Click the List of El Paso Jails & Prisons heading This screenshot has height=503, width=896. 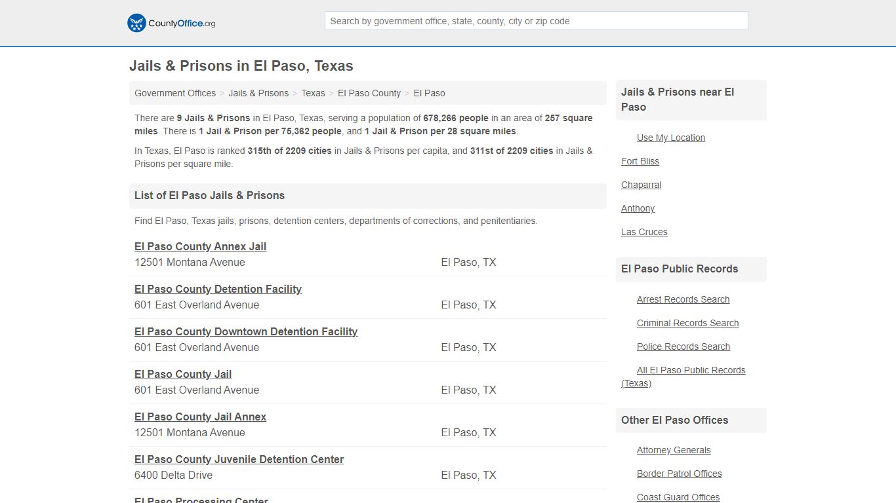pyautogui.click(x=209, y=195)
